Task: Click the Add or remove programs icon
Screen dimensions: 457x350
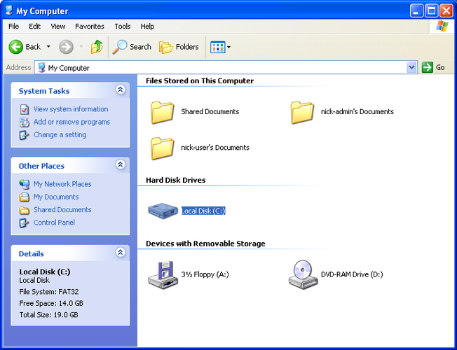Action: click(x=25, y=122)
